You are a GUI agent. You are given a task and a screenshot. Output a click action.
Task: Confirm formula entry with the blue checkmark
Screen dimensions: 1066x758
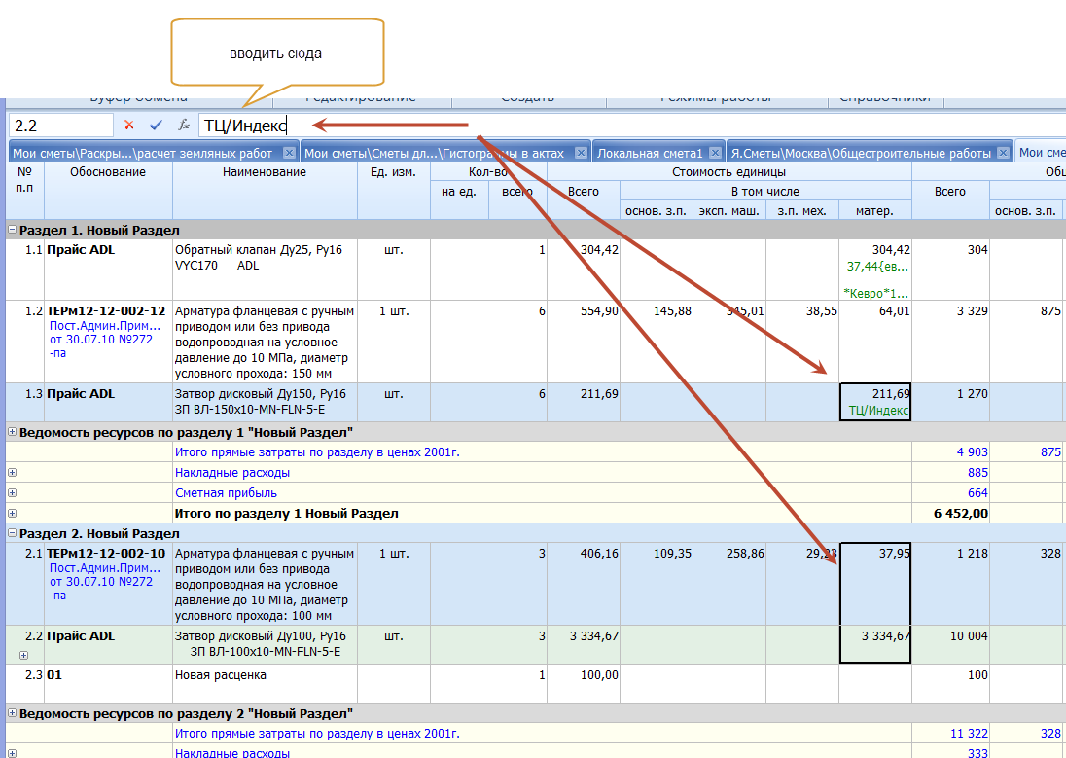point(156,126)
